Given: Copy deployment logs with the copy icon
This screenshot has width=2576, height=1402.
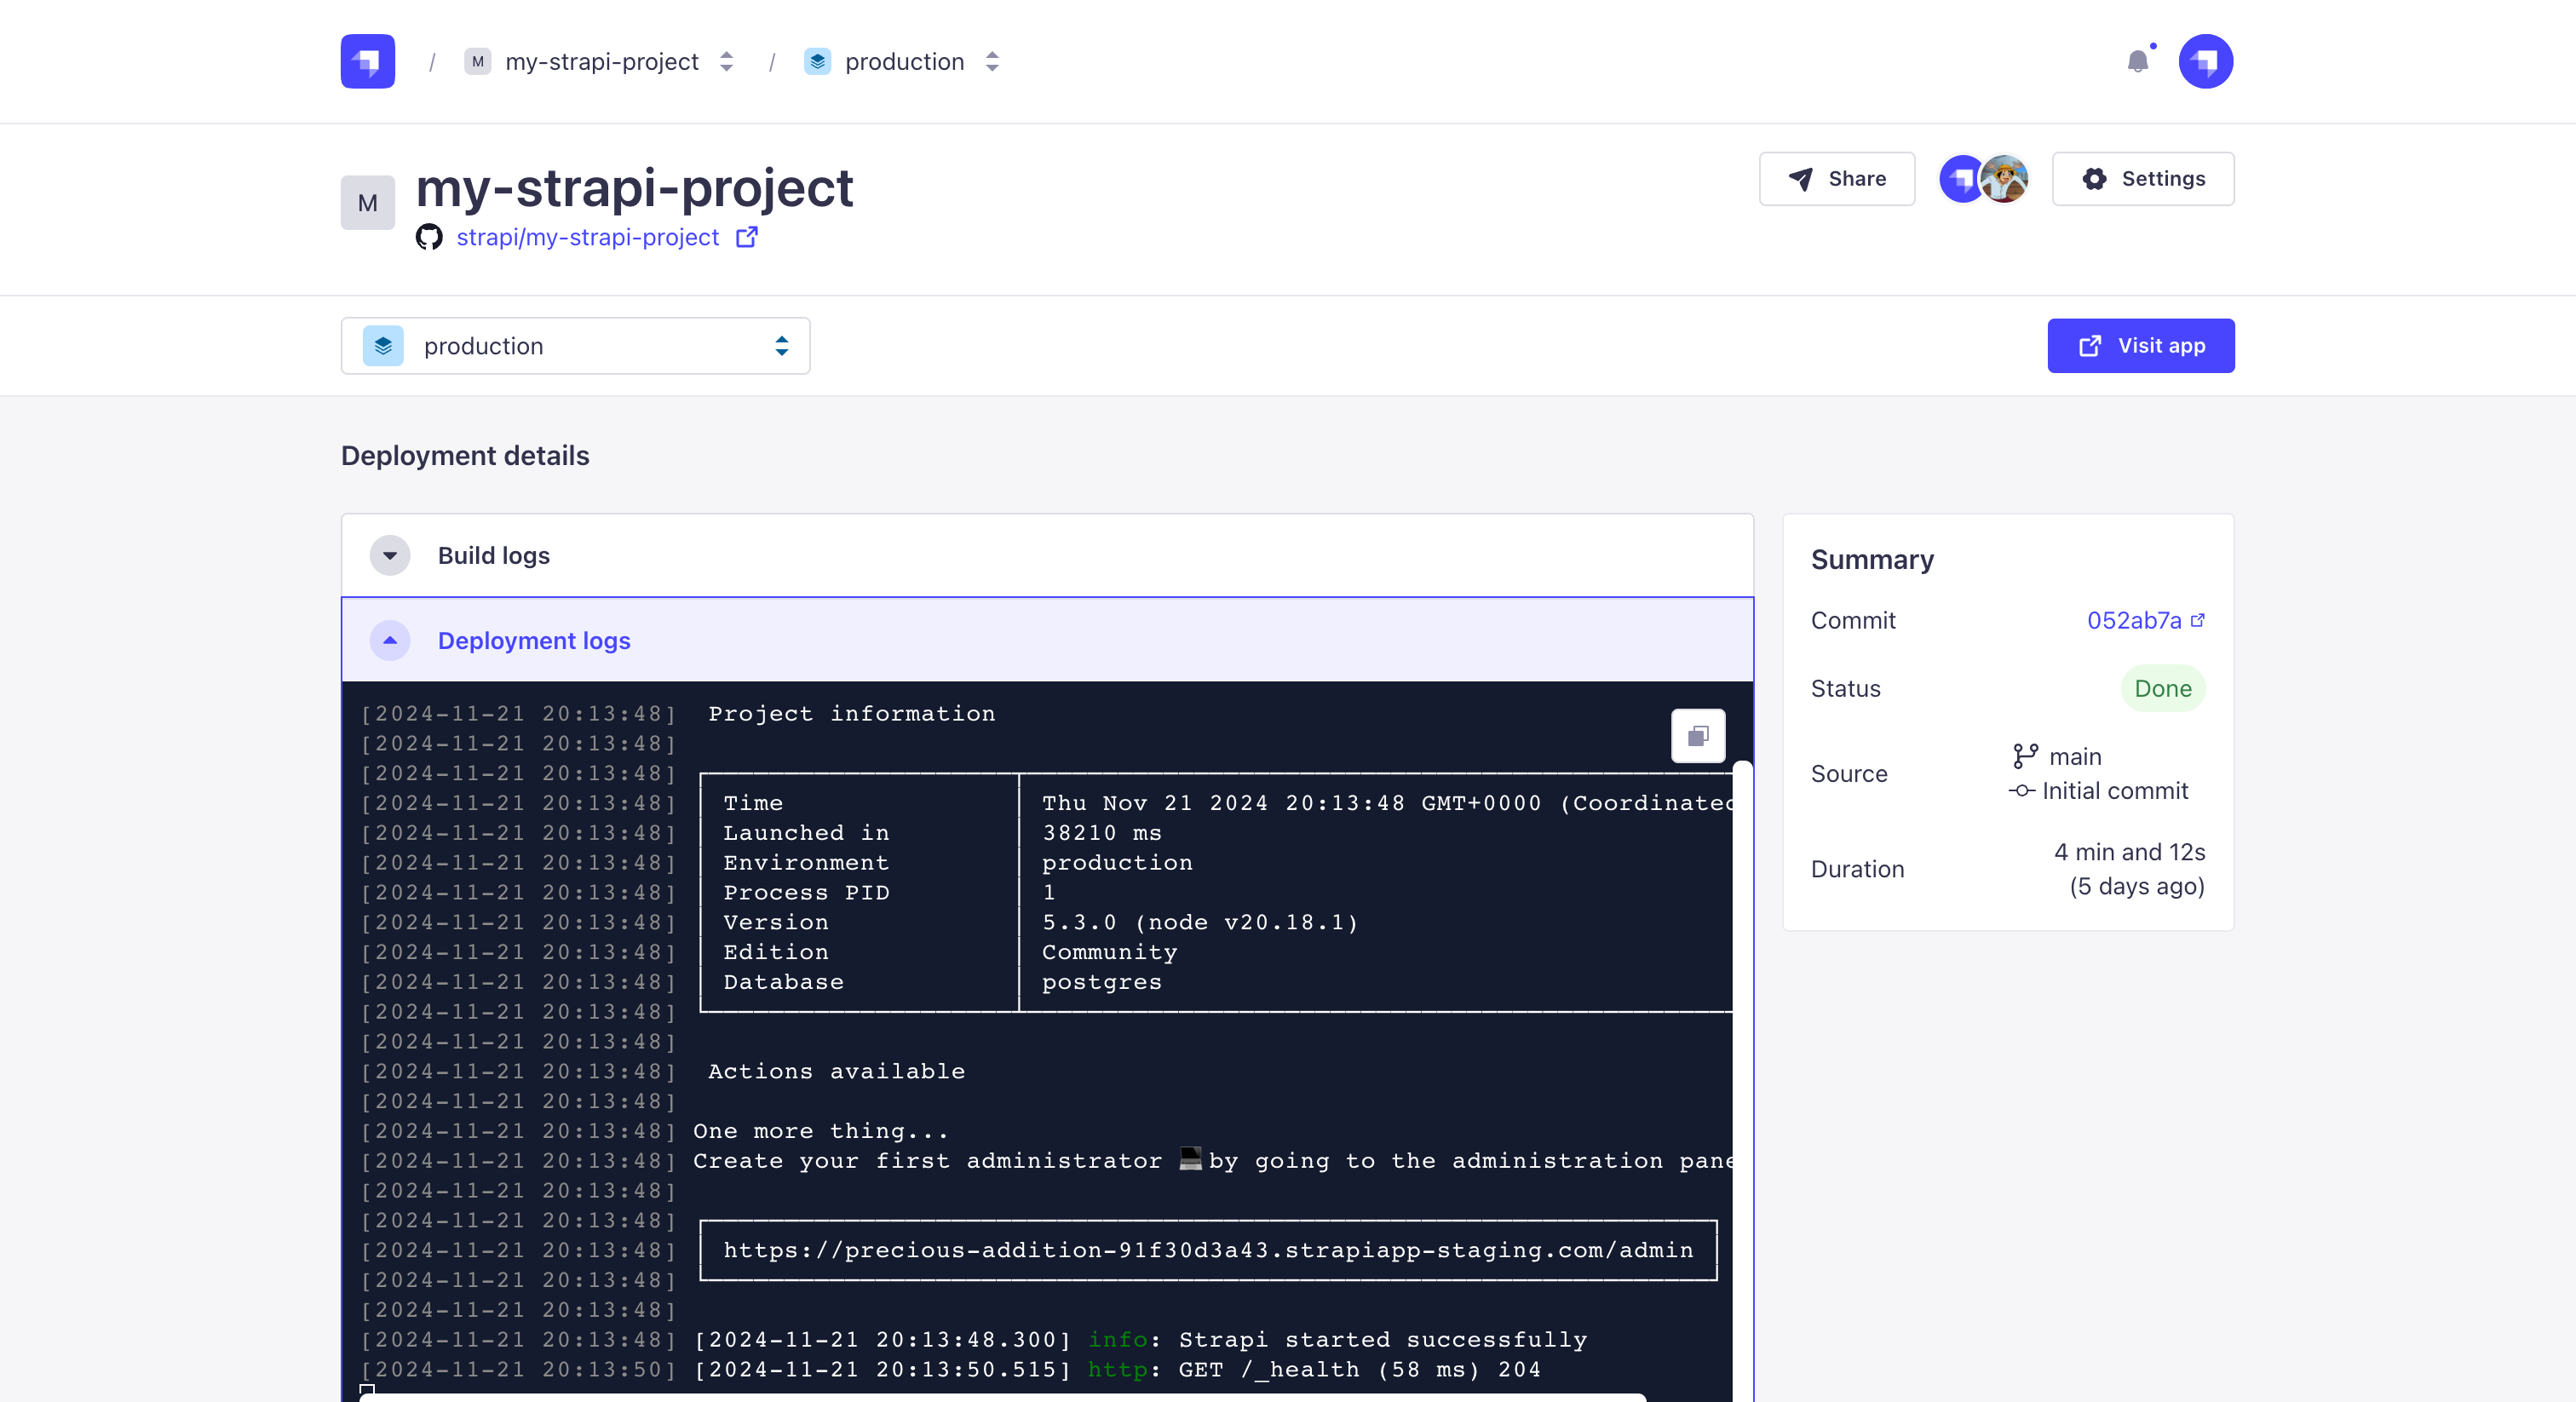Looking at the screenshot, I should (x=1697, y=736).
